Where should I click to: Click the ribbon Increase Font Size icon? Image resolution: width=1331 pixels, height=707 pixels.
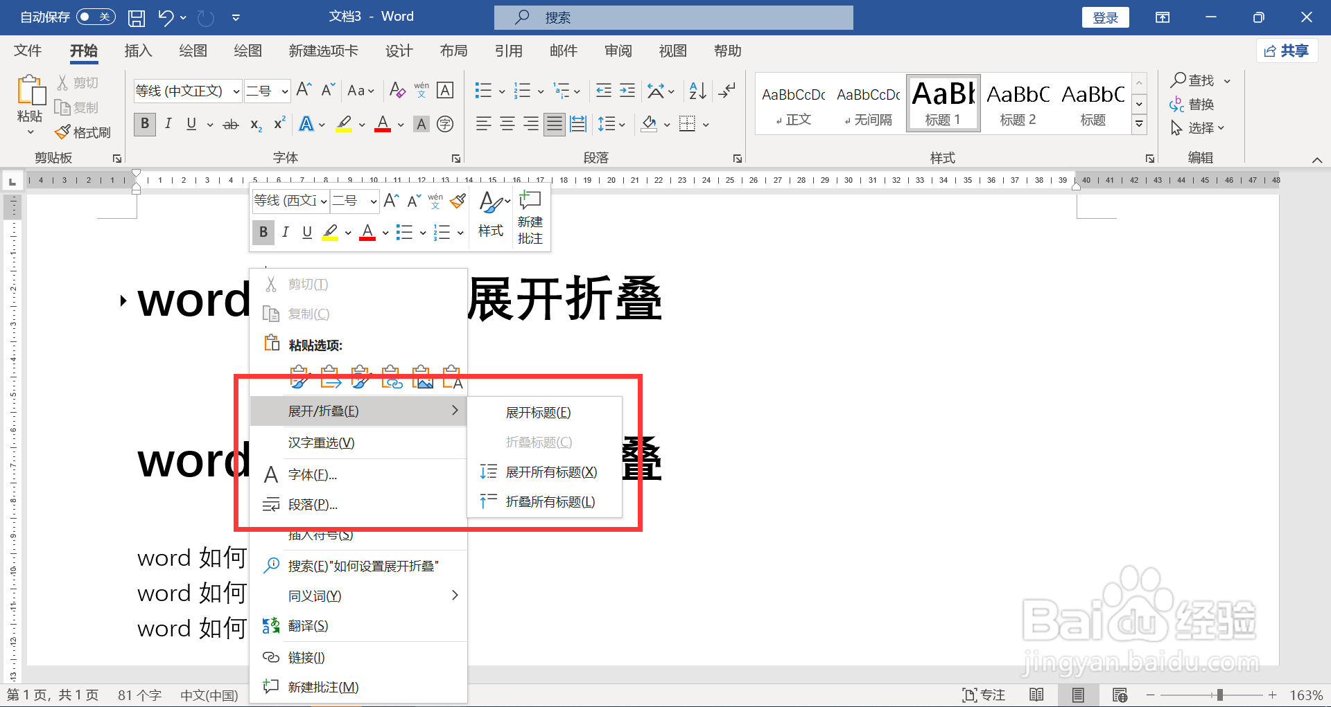(304, 90)
